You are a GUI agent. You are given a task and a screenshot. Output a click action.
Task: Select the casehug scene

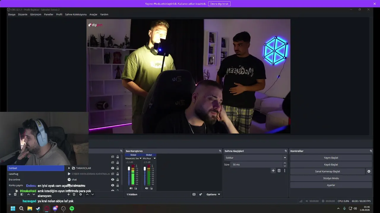pos(36,174)
